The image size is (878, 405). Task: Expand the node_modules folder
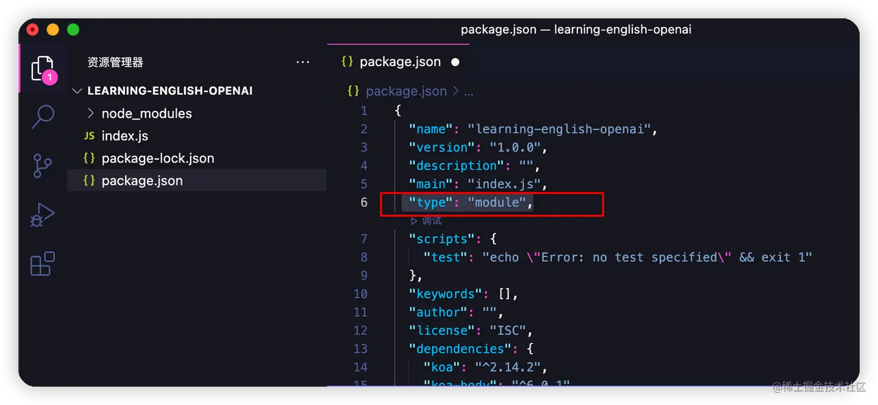point(90,113)
